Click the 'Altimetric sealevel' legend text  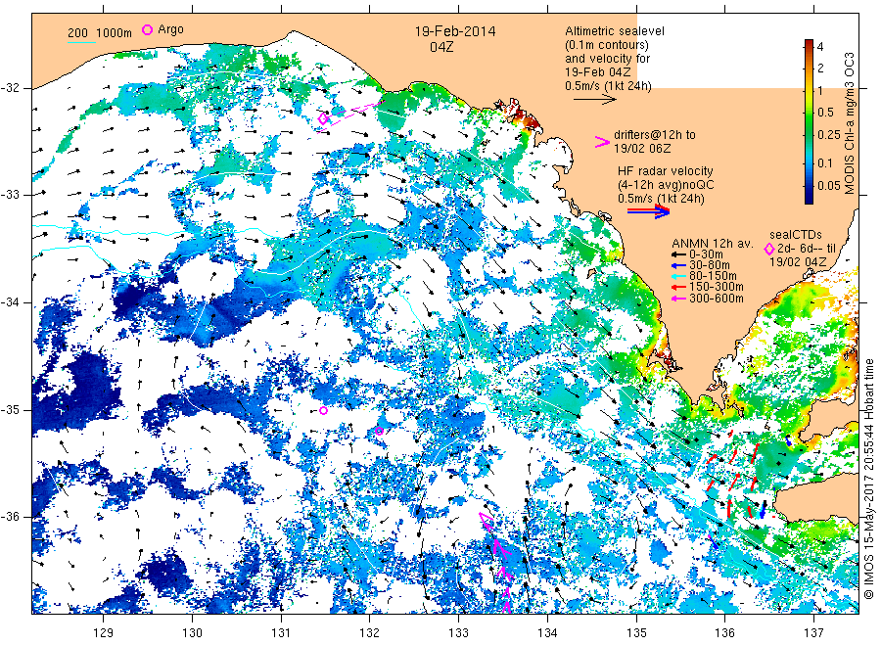[615, 31]
